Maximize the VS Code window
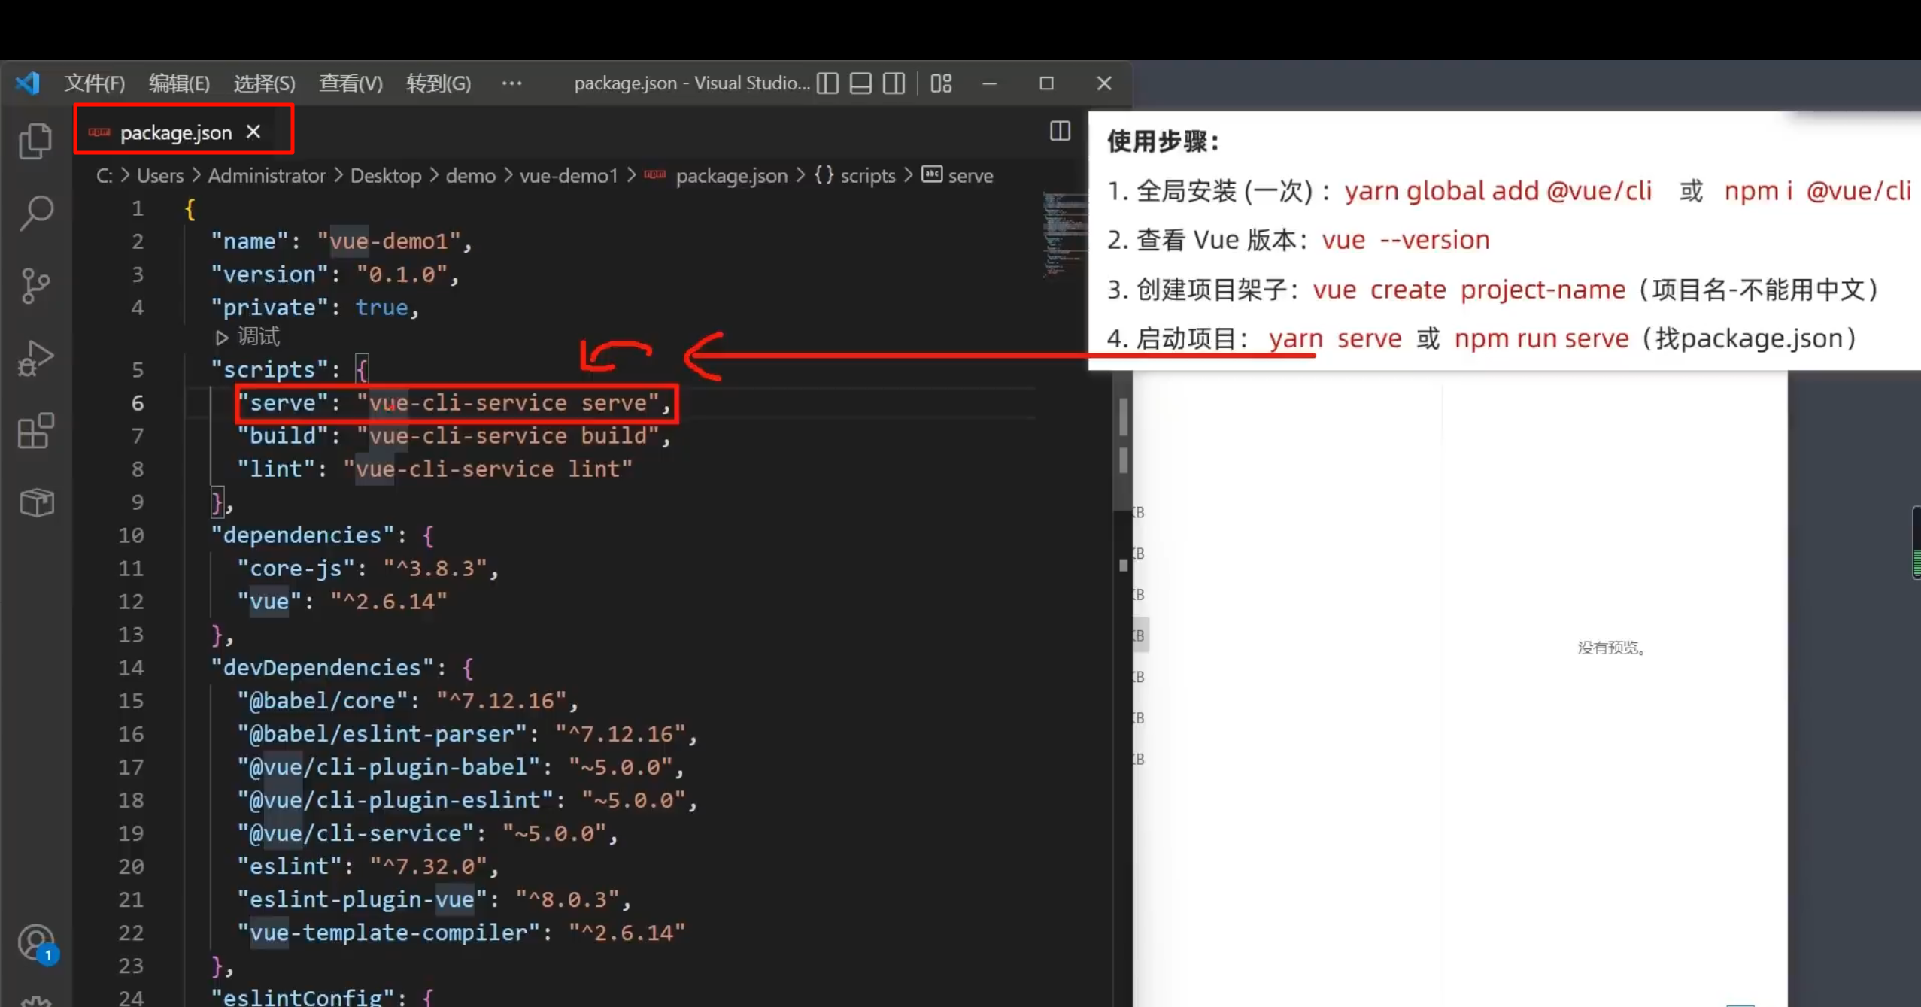Screen dimensions: 1921x1007 point(1046,83)
